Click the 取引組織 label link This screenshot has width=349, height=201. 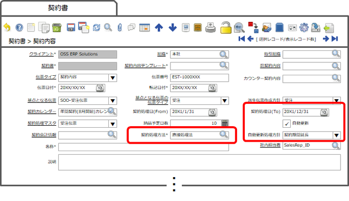272,54
